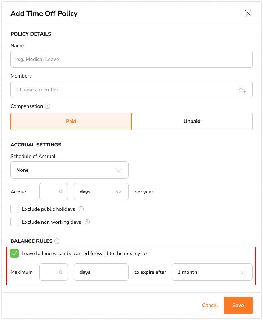Show Balance Rules info icon
Screen dimensions: 263x320
pyautogui.click(x=57, y=241)
